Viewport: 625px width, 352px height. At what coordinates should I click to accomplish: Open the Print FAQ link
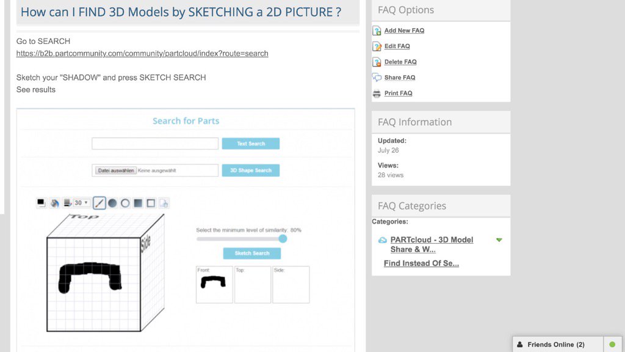click(x=398, y=93)
